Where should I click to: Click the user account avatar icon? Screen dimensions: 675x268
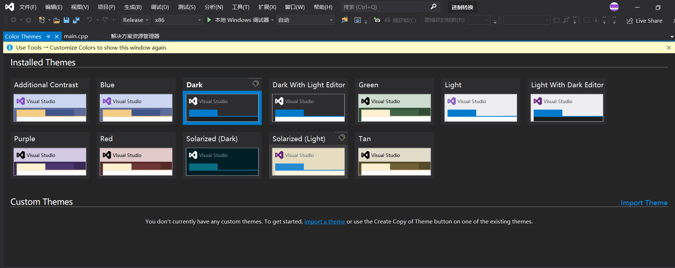[x=614, y=6]
